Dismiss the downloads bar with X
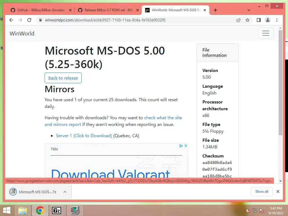288x216 pixels. pyautogui.click(x=278, y=192)
